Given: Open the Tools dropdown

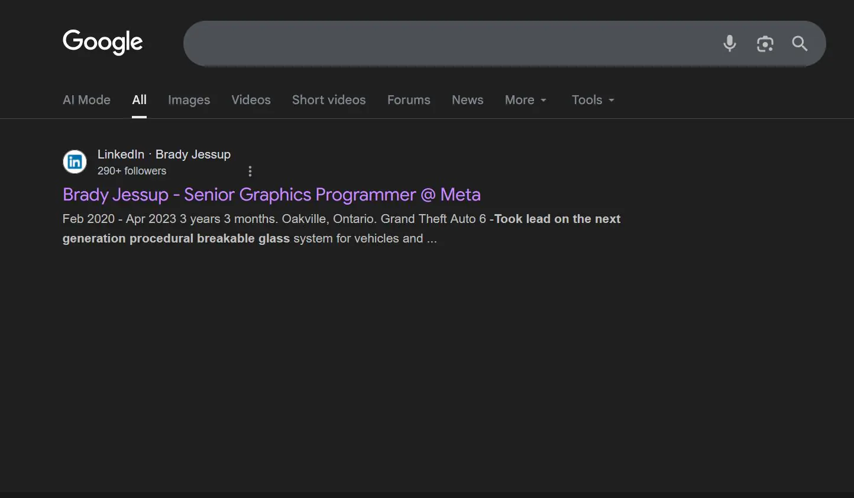Looking at the screenshot, I should click(593, 100).
